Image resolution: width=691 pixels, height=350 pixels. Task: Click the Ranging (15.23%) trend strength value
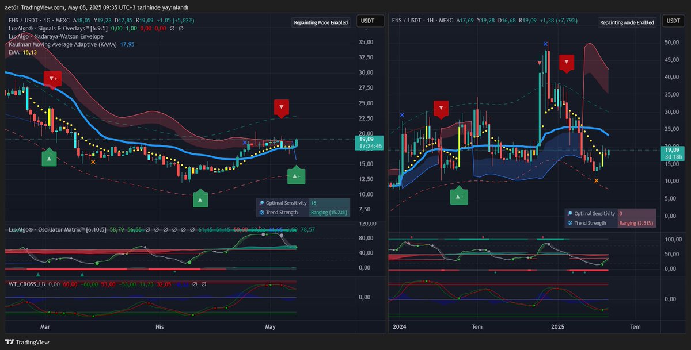(329, 212)
